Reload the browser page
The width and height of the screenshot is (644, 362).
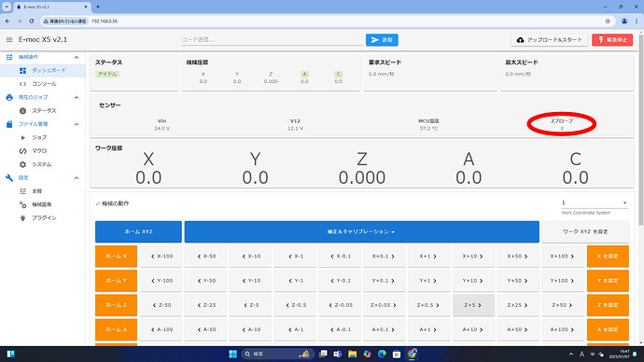(32, 21)
